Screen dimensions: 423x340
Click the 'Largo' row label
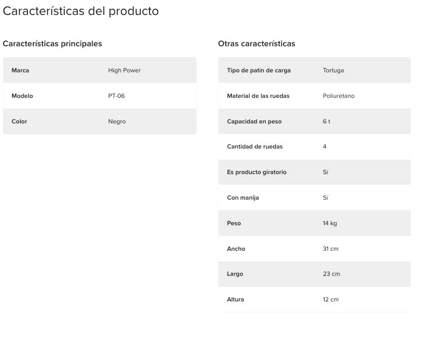point(235,274)
